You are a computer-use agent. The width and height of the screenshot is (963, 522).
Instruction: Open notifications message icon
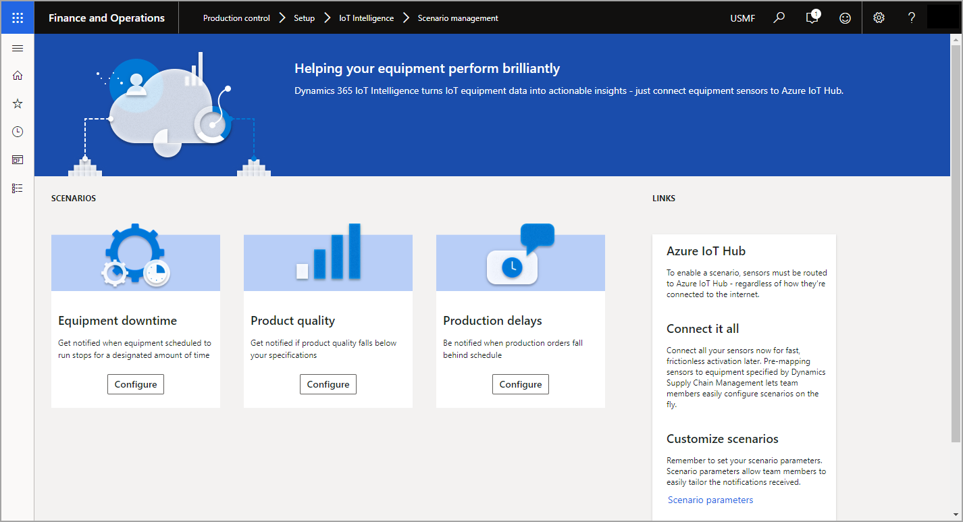tap(812, 18)
